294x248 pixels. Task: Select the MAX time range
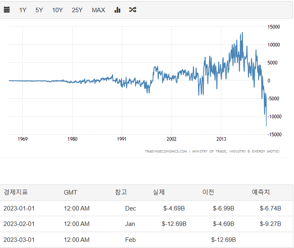point(98,10)
